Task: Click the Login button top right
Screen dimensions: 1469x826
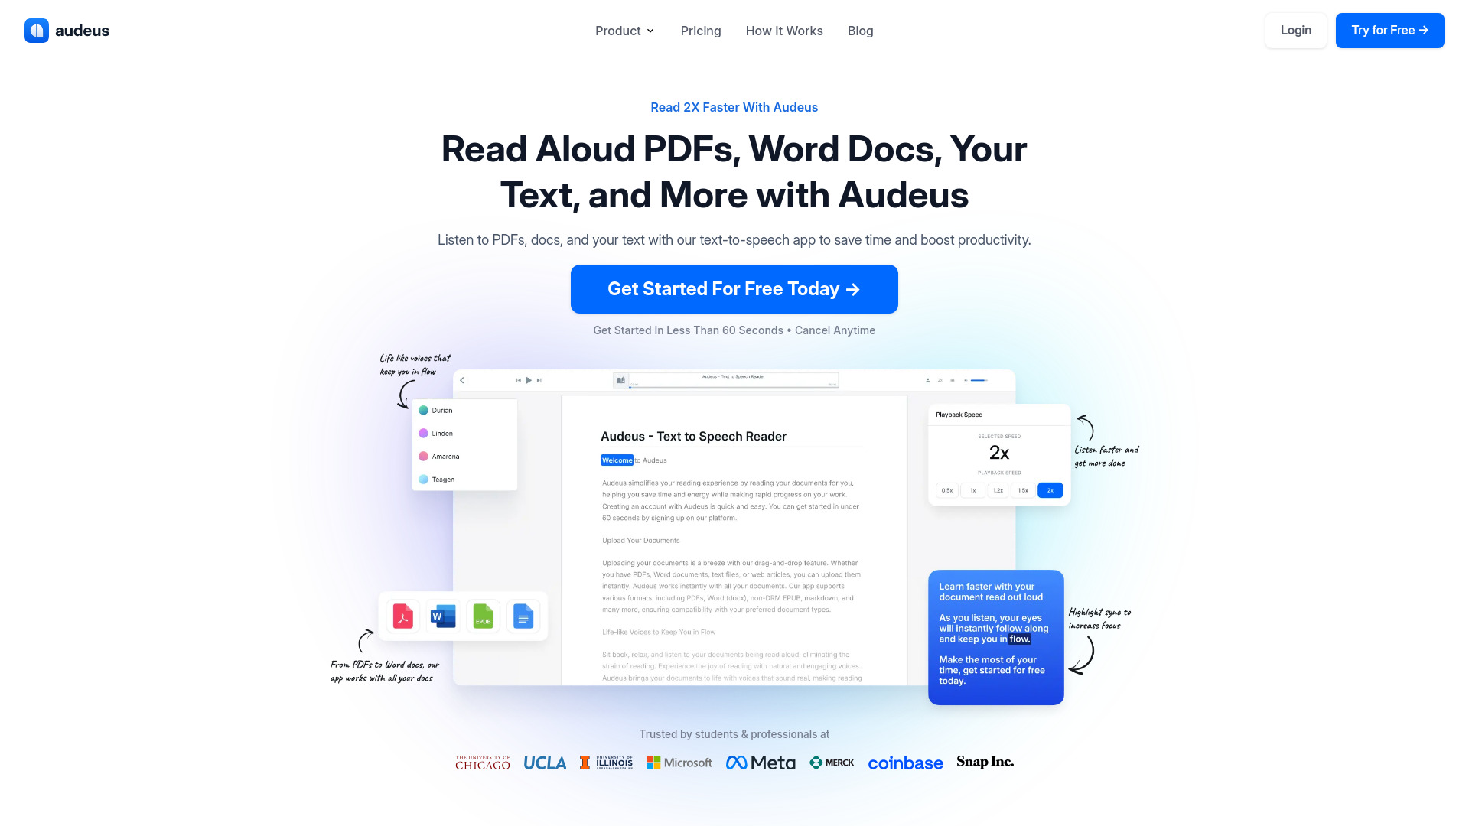Action: pos(1295,31)
